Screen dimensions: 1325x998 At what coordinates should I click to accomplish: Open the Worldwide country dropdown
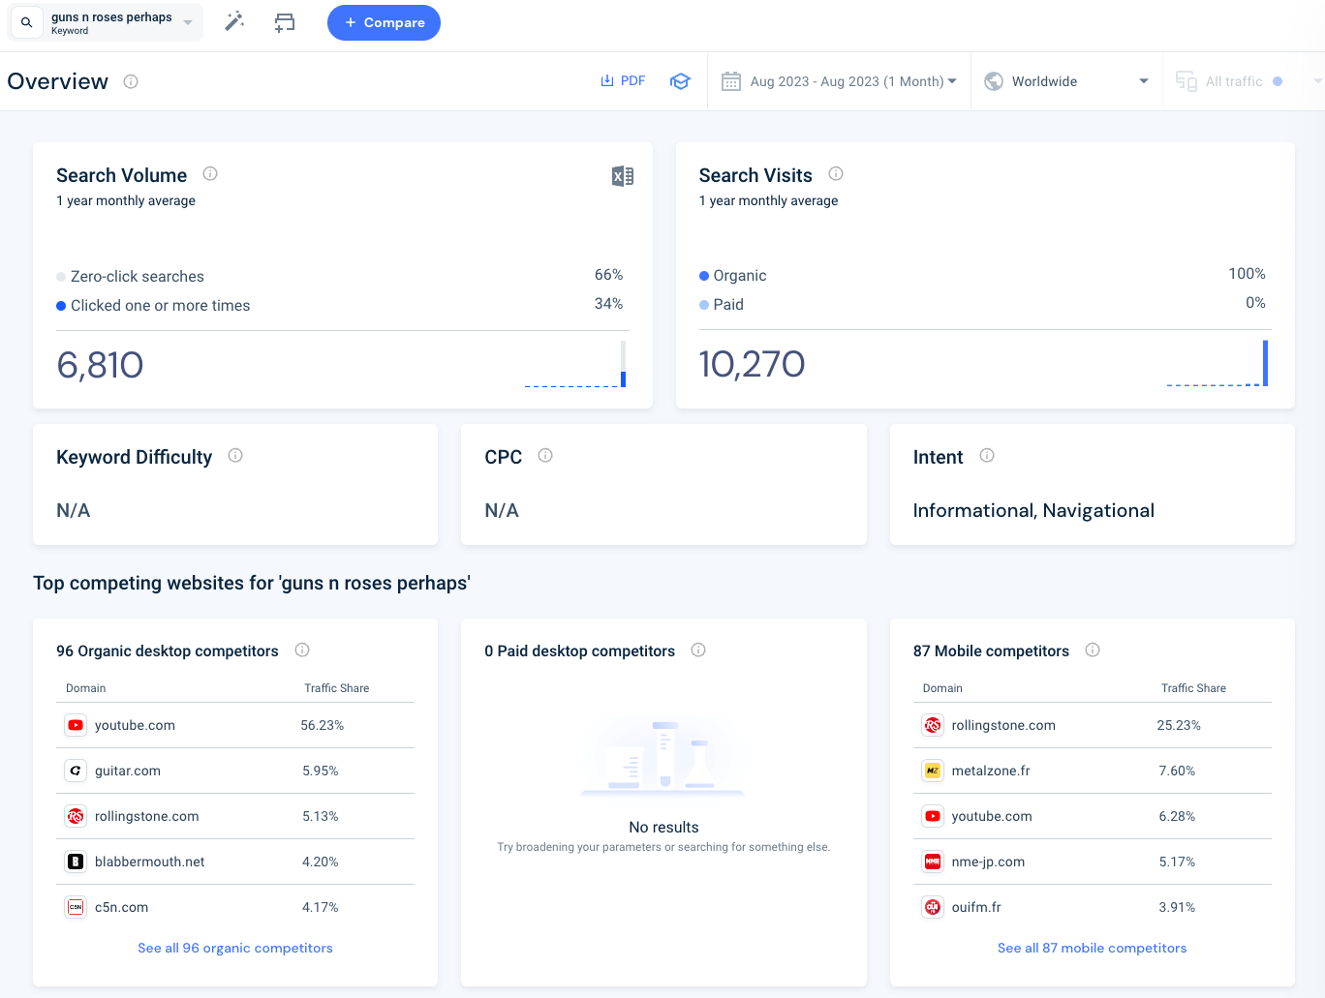tap(1065, 81)
